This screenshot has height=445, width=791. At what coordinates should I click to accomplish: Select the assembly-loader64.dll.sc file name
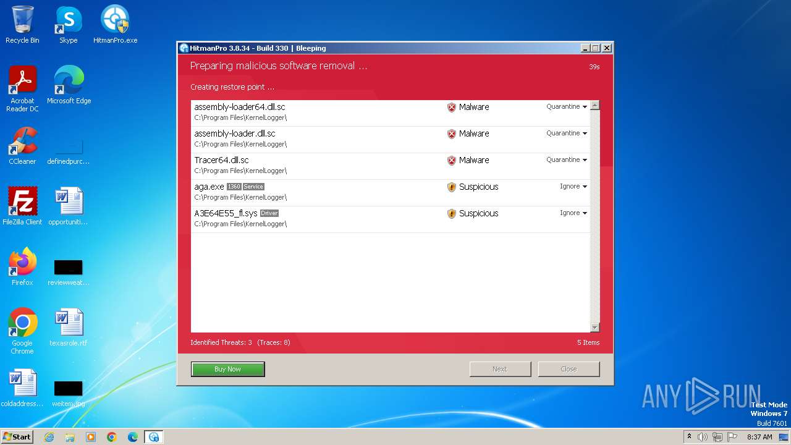pos(240,107)
